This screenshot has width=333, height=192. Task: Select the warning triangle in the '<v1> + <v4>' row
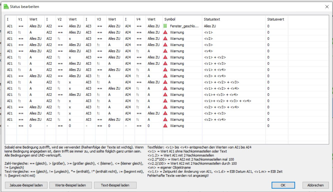coord(165,69)
